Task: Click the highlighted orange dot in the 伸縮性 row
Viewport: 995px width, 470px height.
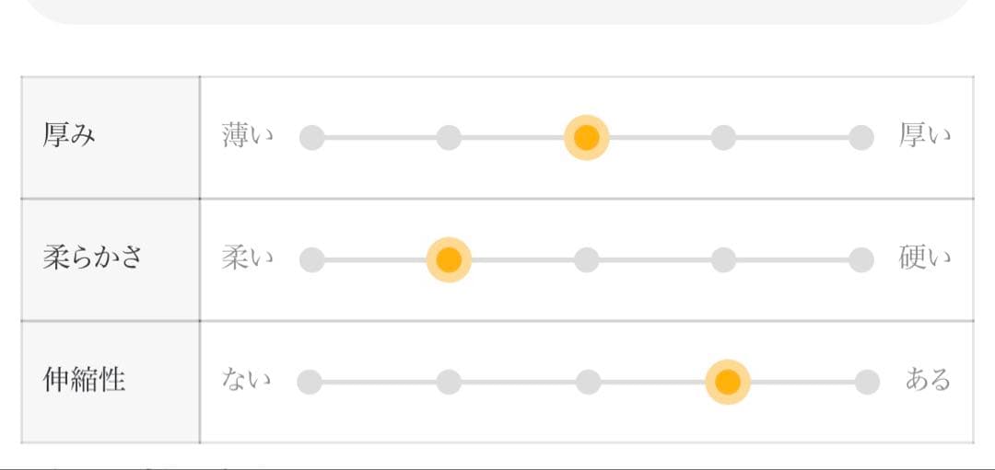Action: tap(728, 382)
